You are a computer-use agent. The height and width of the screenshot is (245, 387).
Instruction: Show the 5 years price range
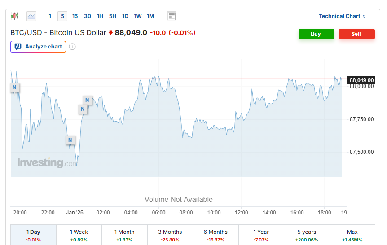point(307,235)
